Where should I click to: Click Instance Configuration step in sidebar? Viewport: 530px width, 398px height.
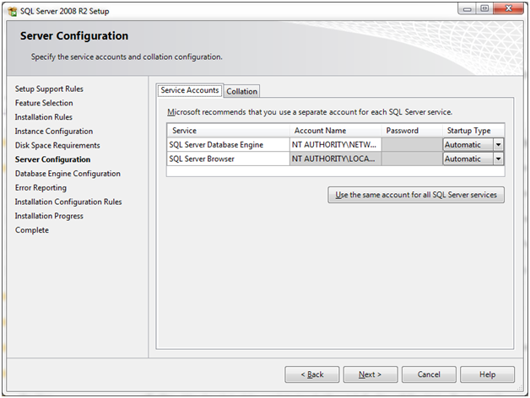(54, 131)
